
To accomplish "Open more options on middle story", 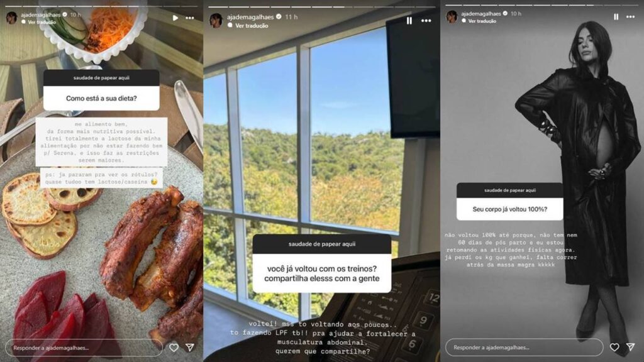I will pos(426,21).
